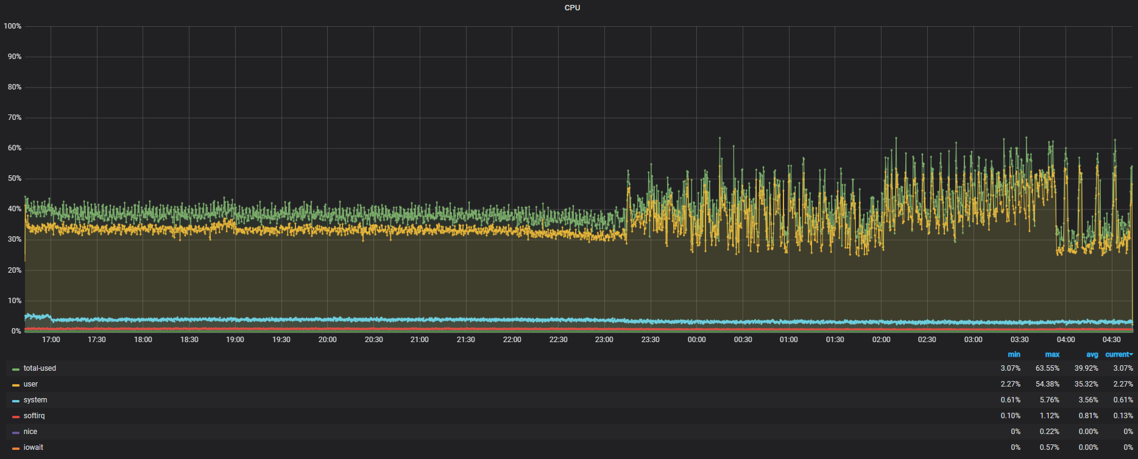Click the 100% y-axis label

(13, 26)
